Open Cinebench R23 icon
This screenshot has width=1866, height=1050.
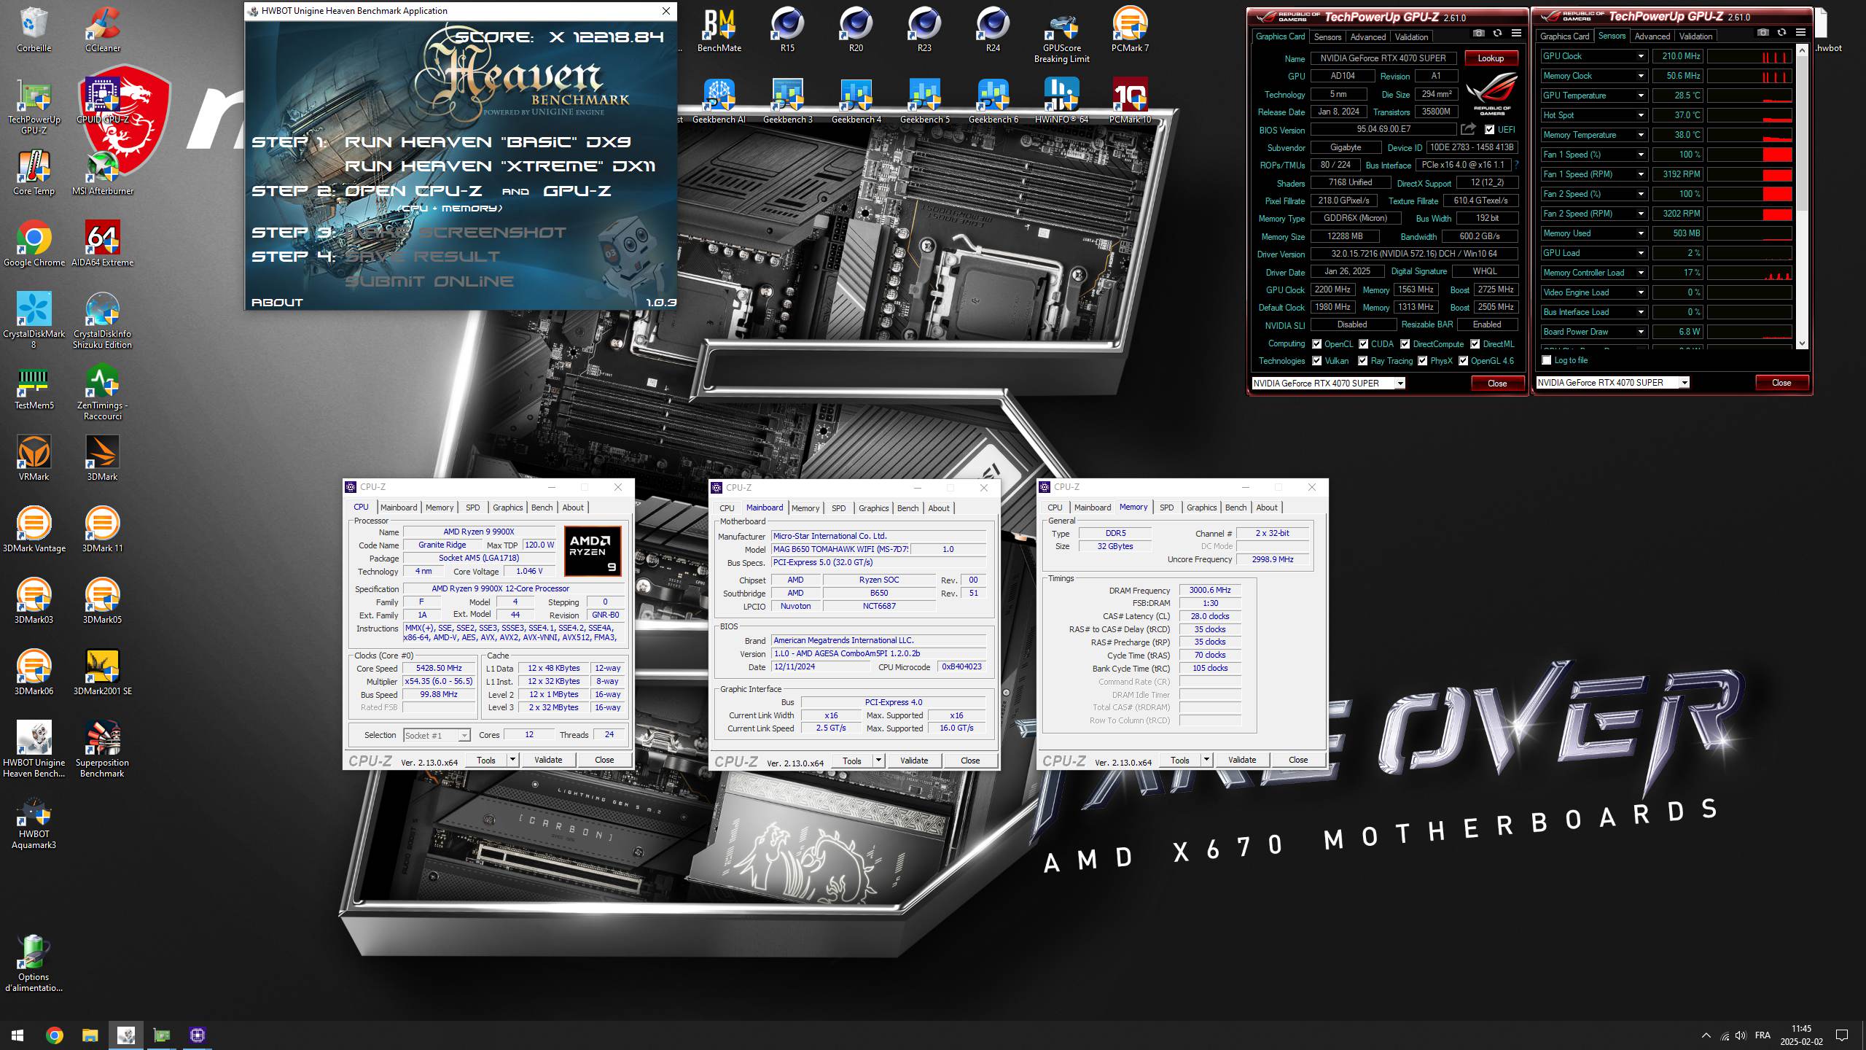tap(924, 30)
